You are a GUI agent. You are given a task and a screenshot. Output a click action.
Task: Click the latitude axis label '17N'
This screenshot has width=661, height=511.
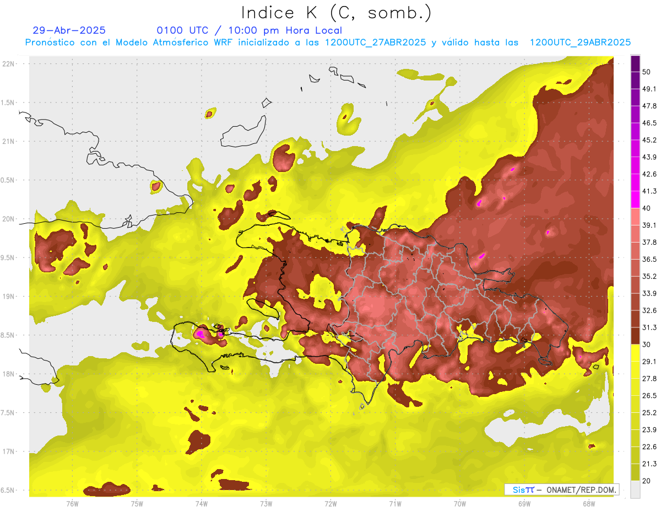(9, 451)
